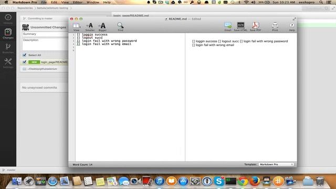This screenshot has width=336, height=189.
Task: Open Markdown Pro application menu
Action: coord(25,2)
